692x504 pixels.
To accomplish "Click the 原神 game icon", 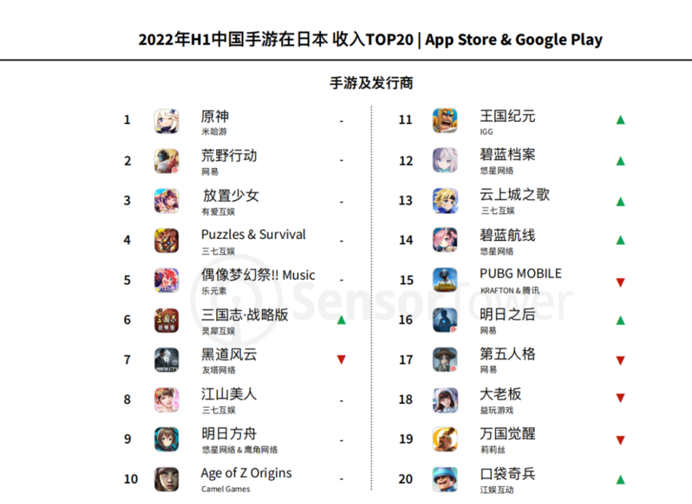I will (167, 121).
